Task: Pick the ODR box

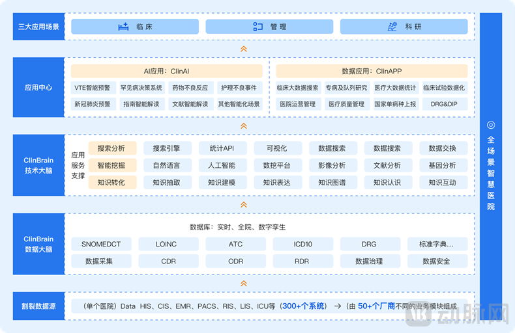Action: pyautogui.click(x=236, y=261)
